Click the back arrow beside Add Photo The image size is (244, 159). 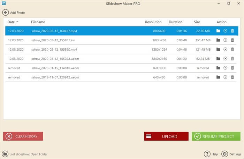coord(5,12)
